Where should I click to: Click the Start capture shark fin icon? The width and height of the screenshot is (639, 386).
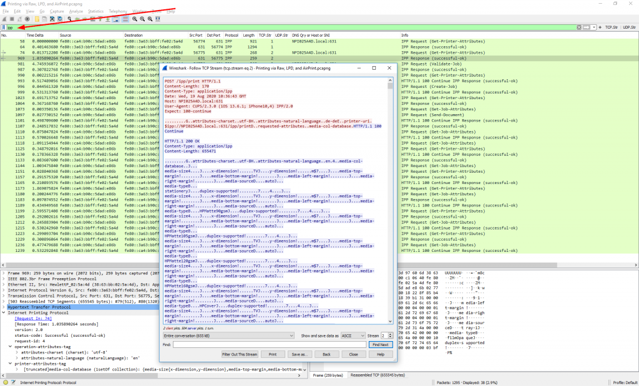click(x=4, y=19)
